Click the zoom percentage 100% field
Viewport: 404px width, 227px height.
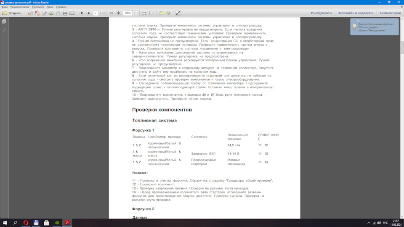[x=128, y=13]
